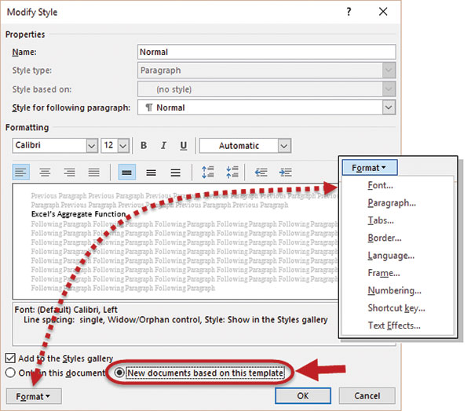This screenshot has height=411, width=471.
Task: Set double line spacing icon
Action: (175, 172)
